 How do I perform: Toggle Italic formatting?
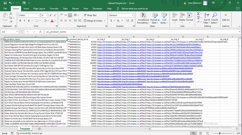(x=24, y=21)
